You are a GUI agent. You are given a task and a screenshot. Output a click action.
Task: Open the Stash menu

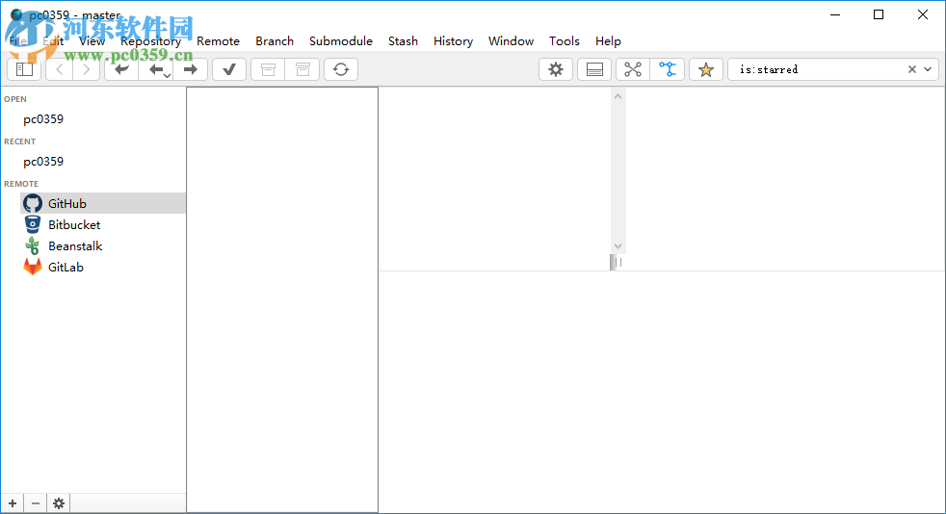403,41
